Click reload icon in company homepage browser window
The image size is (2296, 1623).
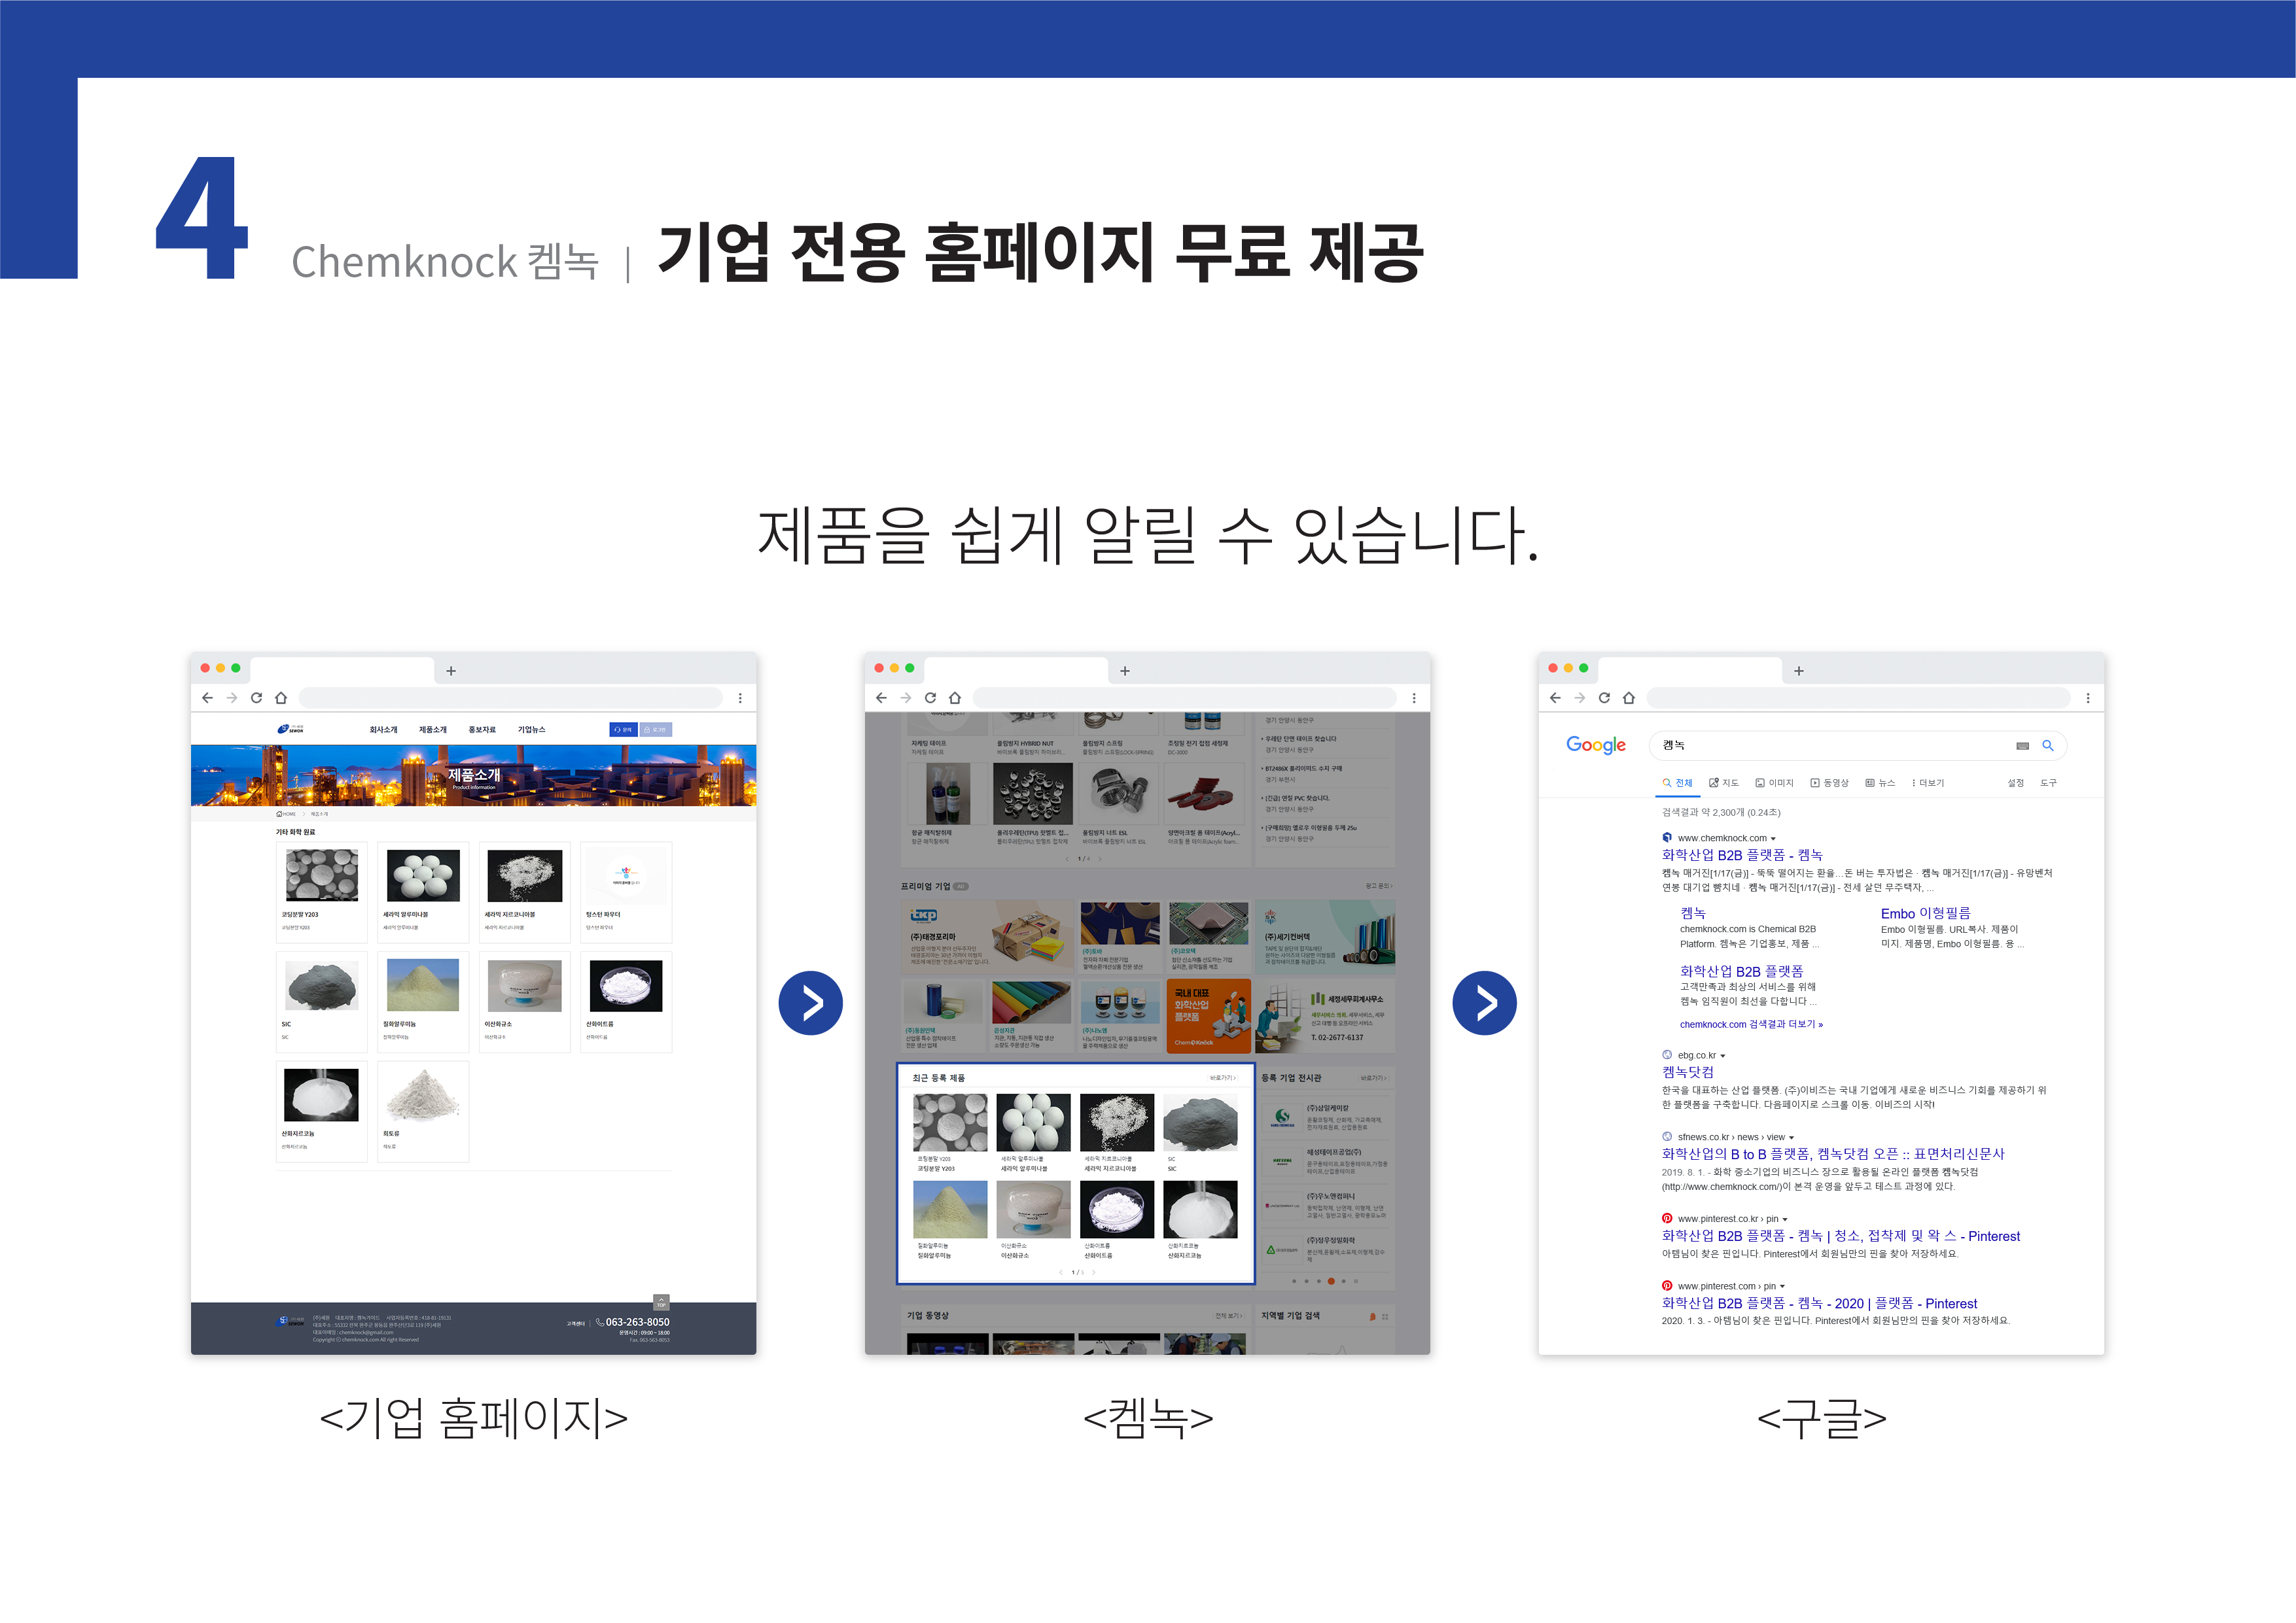click(x=256, y=698)
